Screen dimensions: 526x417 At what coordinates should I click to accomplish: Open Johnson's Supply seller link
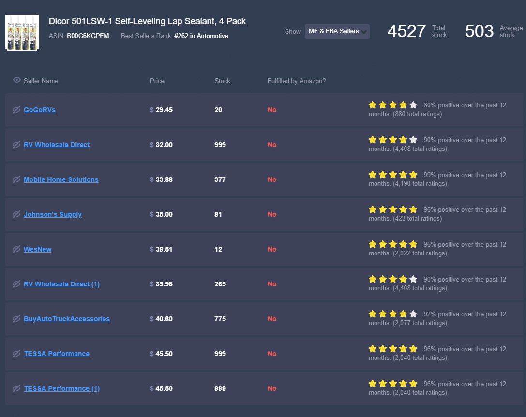point(53,214)
